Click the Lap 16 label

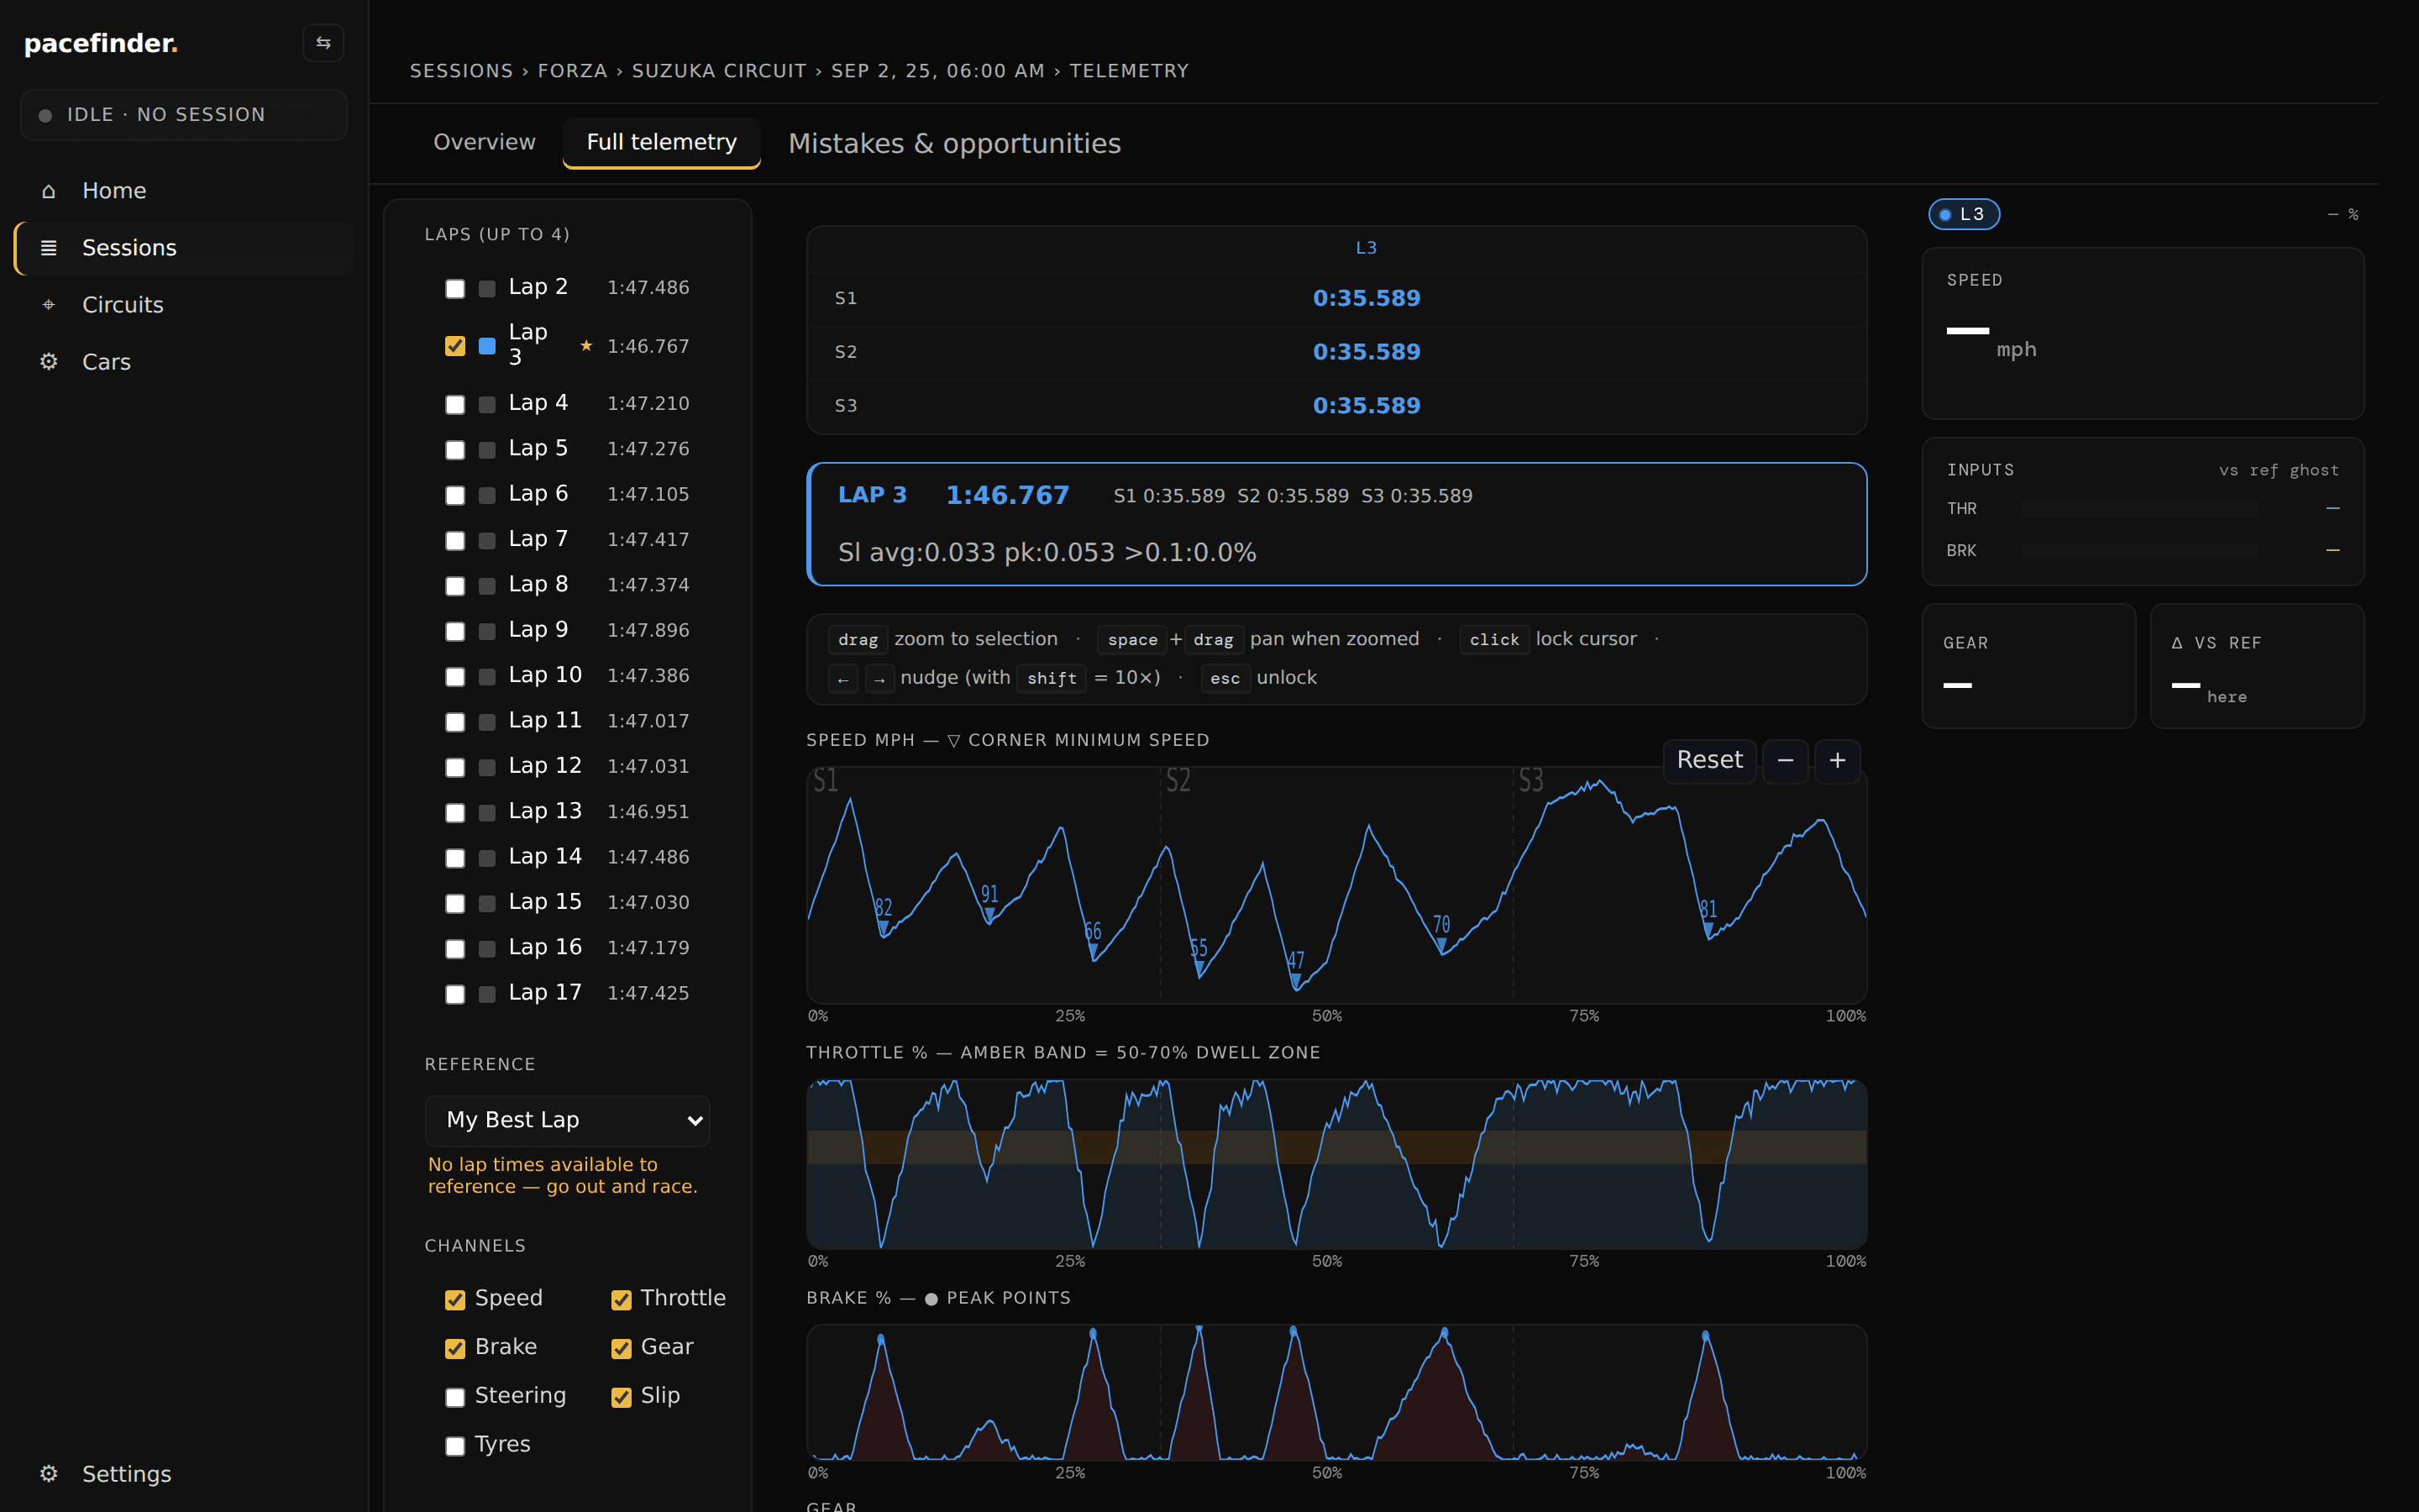(x=545, y=947)
